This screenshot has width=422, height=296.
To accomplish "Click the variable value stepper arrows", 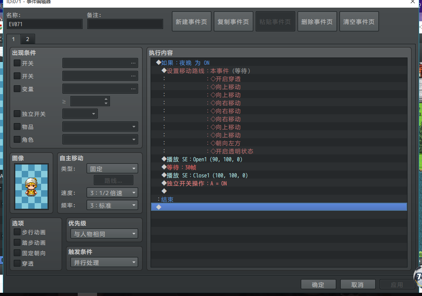I will (x=106, y=101).
